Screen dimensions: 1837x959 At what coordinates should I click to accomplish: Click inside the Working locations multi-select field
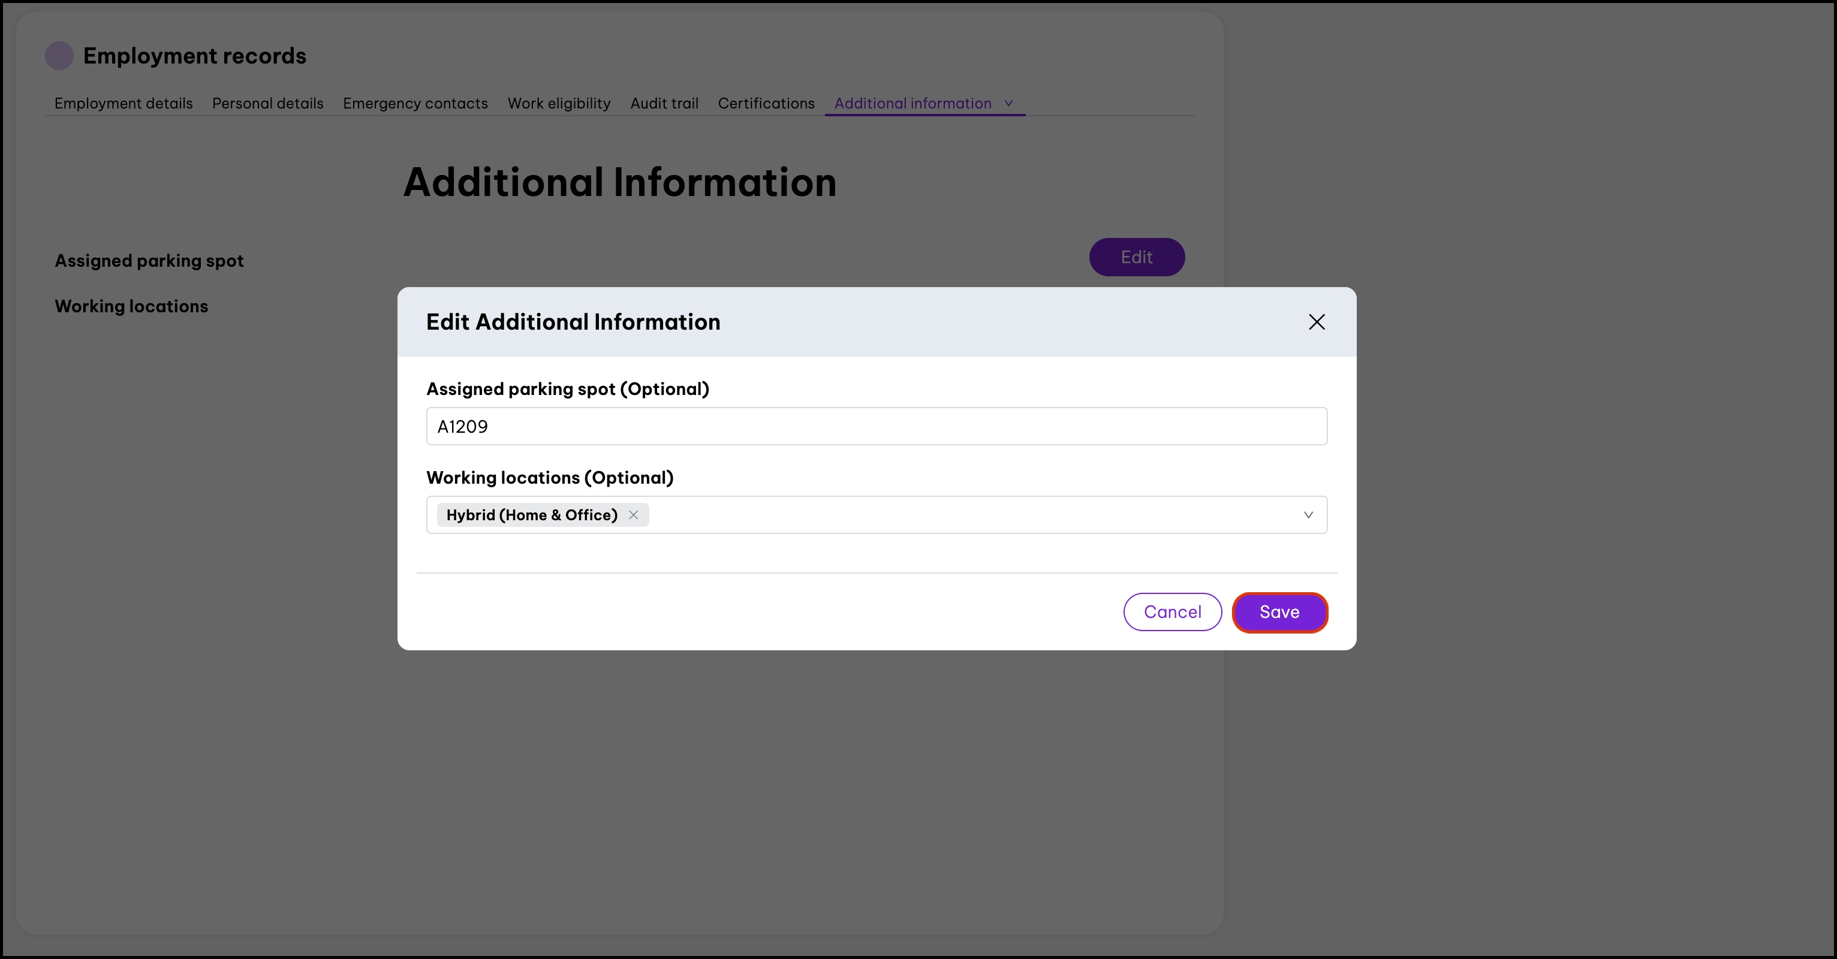click(963, 515)
